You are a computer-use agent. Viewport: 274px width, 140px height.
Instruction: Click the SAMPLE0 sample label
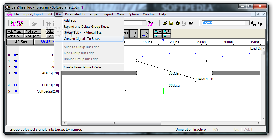click(205, 79)
